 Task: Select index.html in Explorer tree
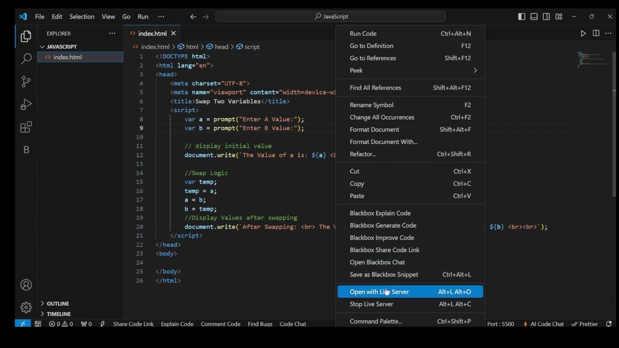pyautogui.click(x=80, y=57)
